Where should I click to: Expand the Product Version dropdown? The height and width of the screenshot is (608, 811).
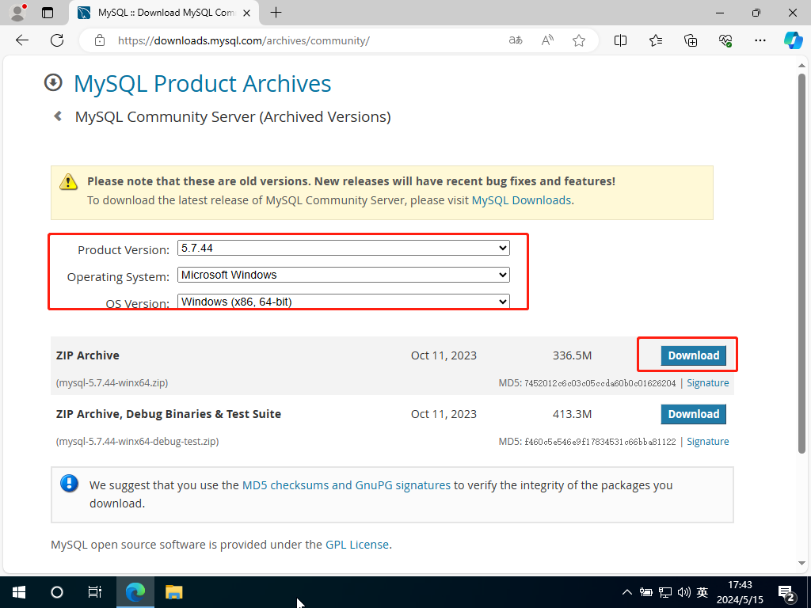(x=343, y=249)
